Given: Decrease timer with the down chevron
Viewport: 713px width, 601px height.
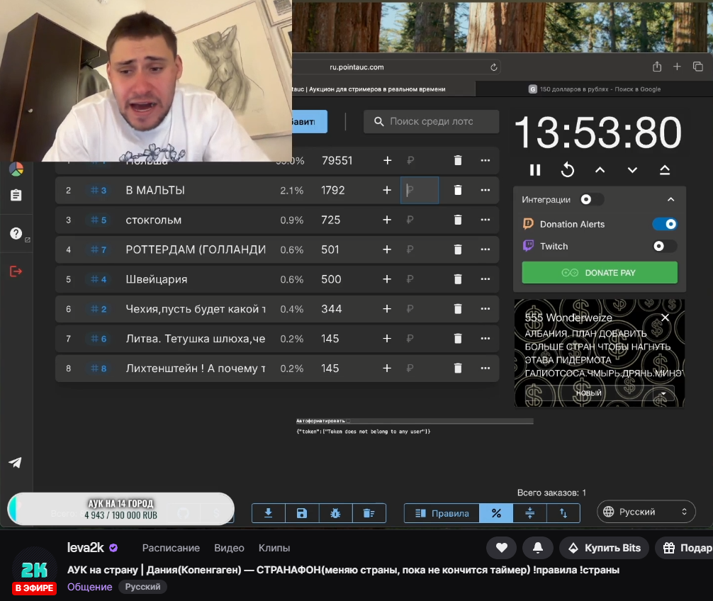Looking at the screenshot, I should (x=632, y=170).
